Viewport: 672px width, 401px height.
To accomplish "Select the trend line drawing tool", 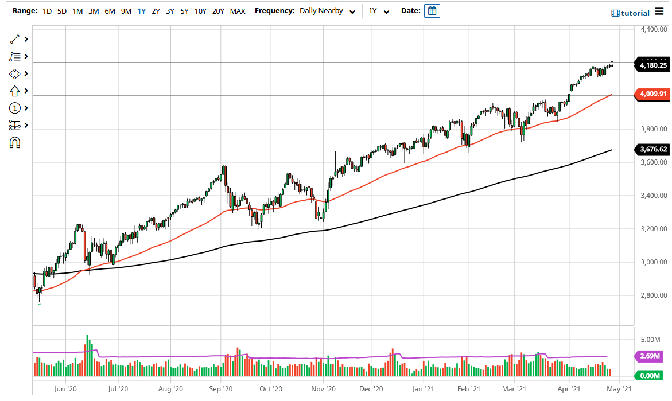I will (15, 39).
